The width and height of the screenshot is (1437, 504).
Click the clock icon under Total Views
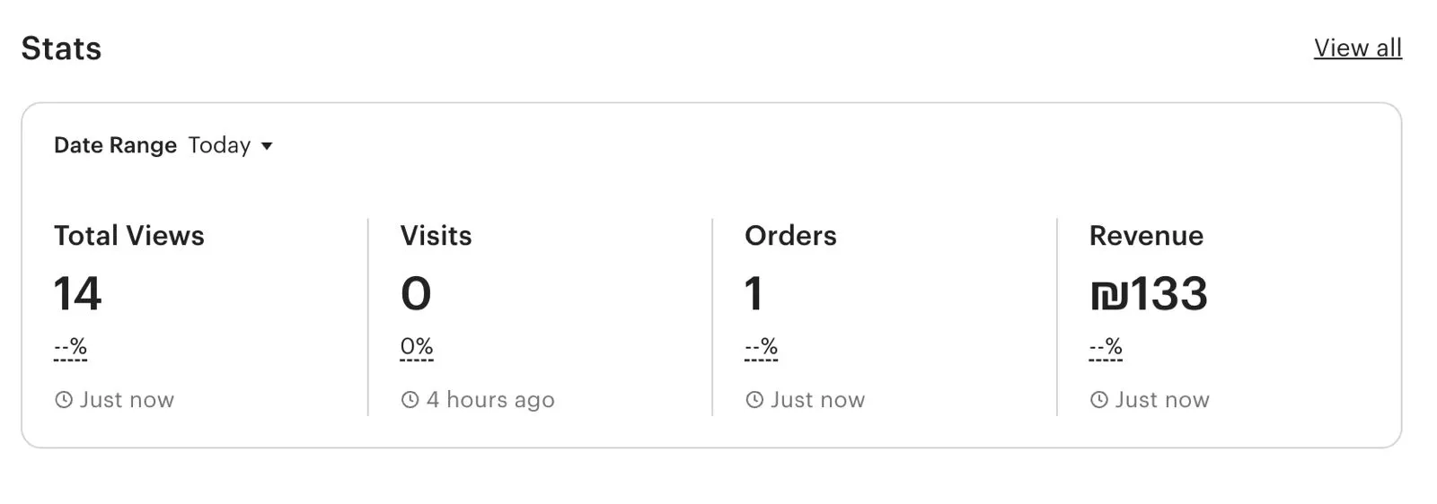click(64, 400)
